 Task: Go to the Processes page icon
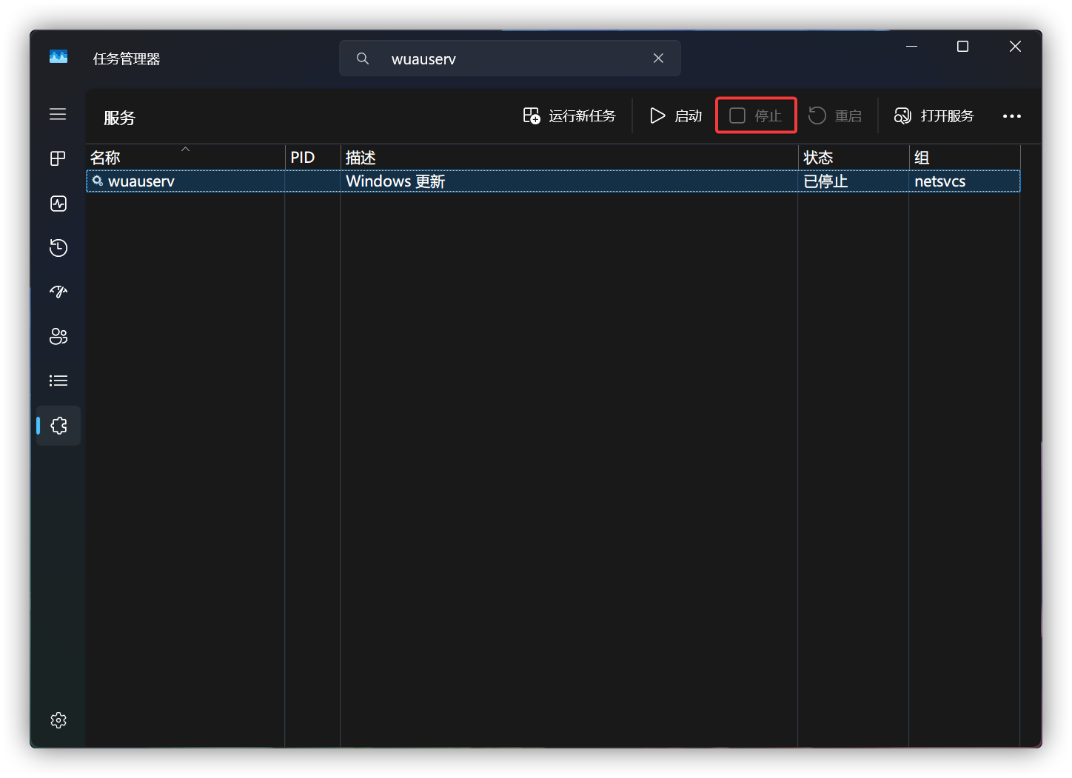[x=58, y=158]
